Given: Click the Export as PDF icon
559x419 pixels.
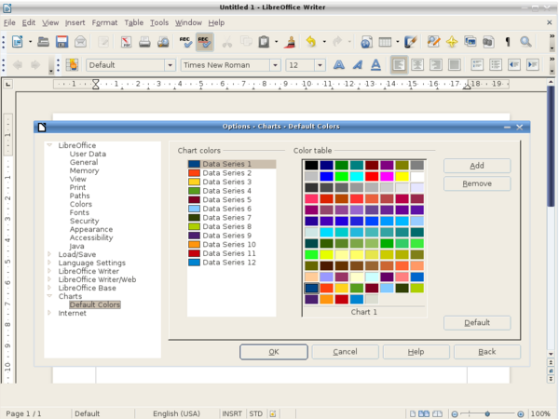Looking at the screenshot, I should coord(125,42).
